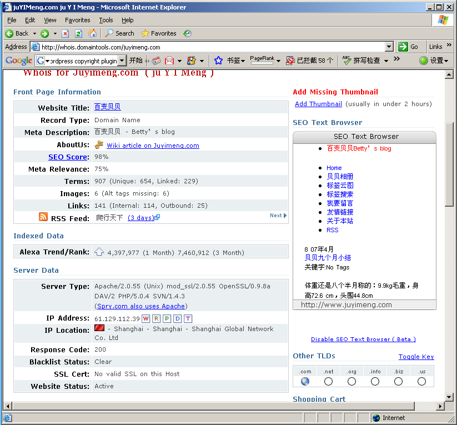Expand Google toolbar overflow chevron

(x=396, y=59)
